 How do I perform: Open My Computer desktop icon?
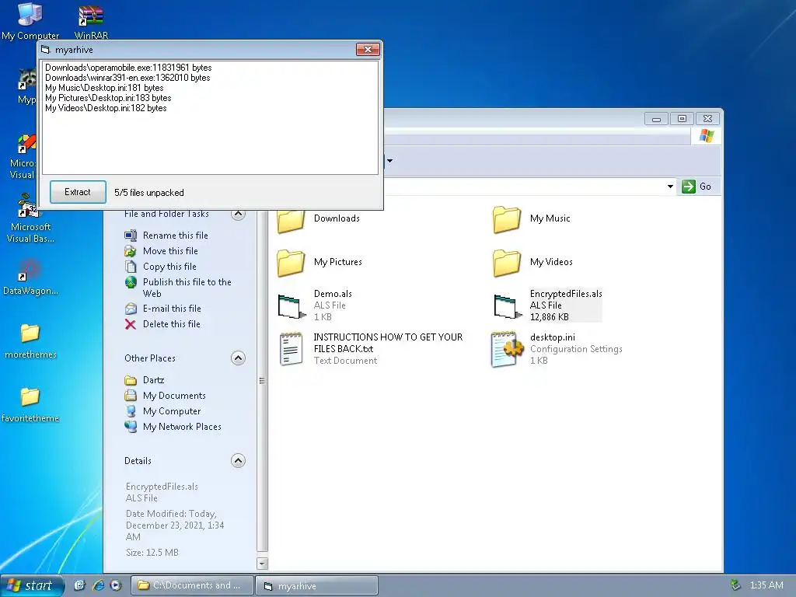point(30,21)
